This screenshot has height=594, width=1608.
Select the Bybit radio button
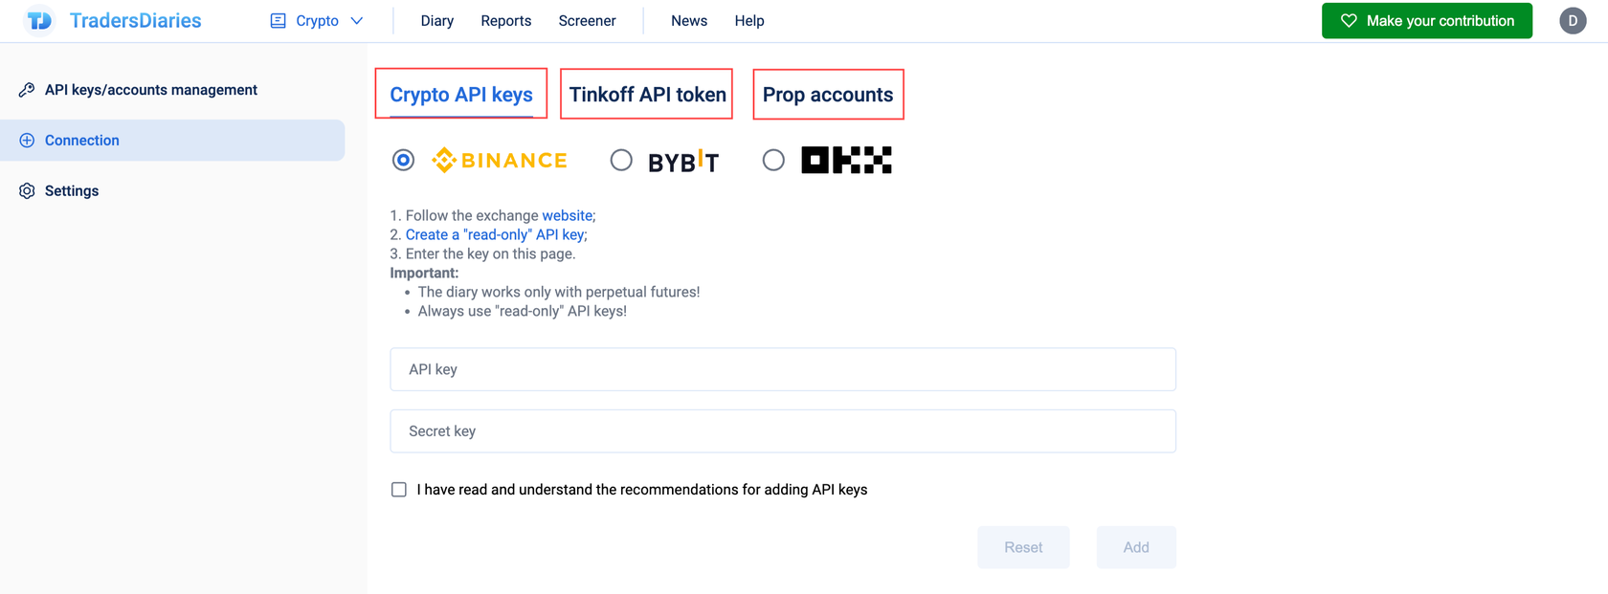pos(621,160)
